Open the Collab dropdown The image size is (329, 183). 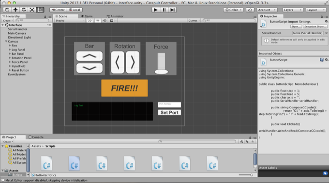(x=233, y=10)
